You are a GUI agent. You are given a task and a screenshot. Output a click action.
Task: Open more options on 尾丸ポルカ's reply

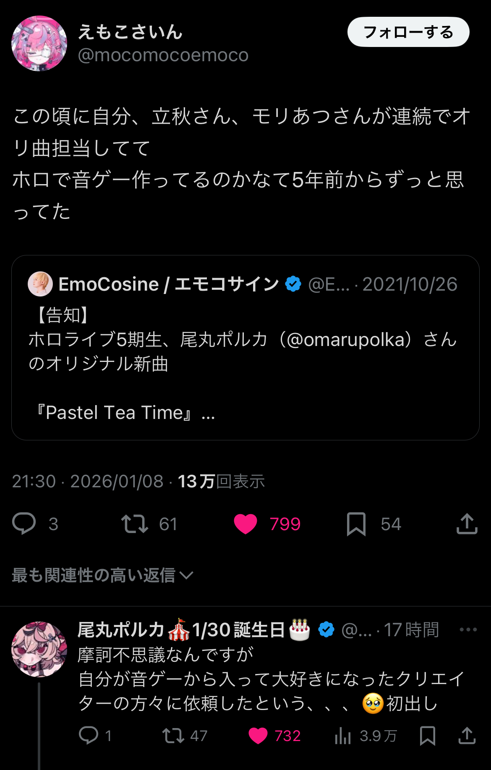pyautogui.click(x=468, y=630)
